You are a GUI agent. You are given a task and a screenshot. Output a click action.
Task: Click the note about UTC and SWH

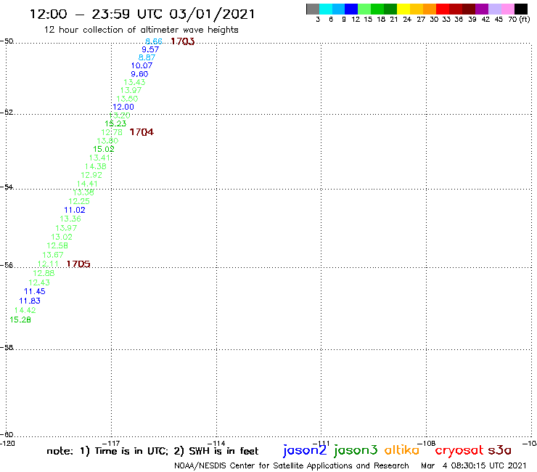(x=152, y=451)
